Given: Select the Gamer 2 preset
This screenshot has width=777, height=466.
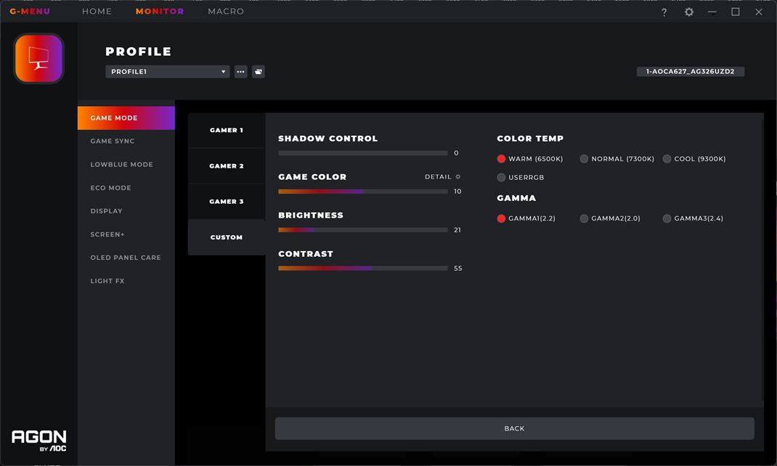Looking at the screenshot, I should [227, 166].
